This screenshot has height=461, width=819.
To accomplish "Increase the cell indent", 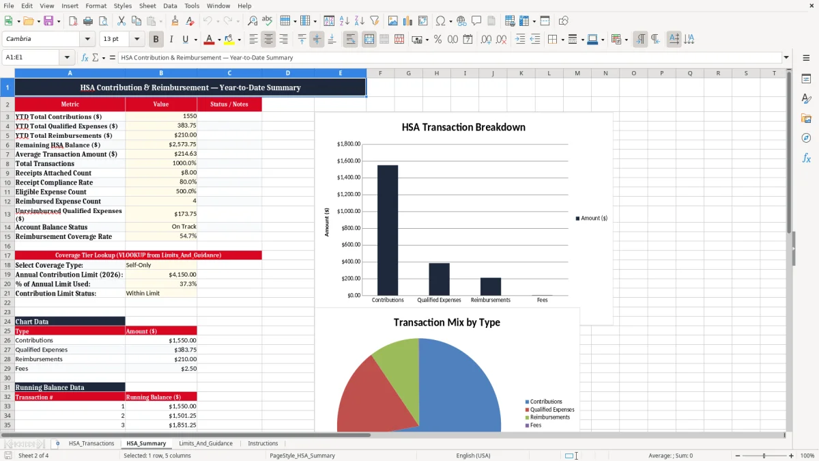I will 520,40.
